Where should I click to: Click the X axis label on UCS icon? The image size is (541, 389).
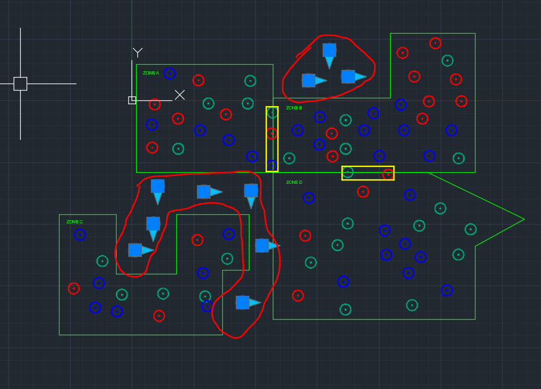coord(179,94)
